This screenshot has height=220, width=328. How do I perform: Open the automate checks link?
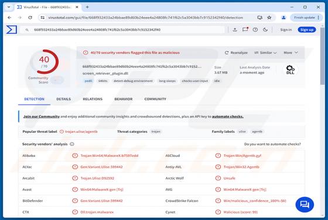pyautogui.click(x=228, y=116)
